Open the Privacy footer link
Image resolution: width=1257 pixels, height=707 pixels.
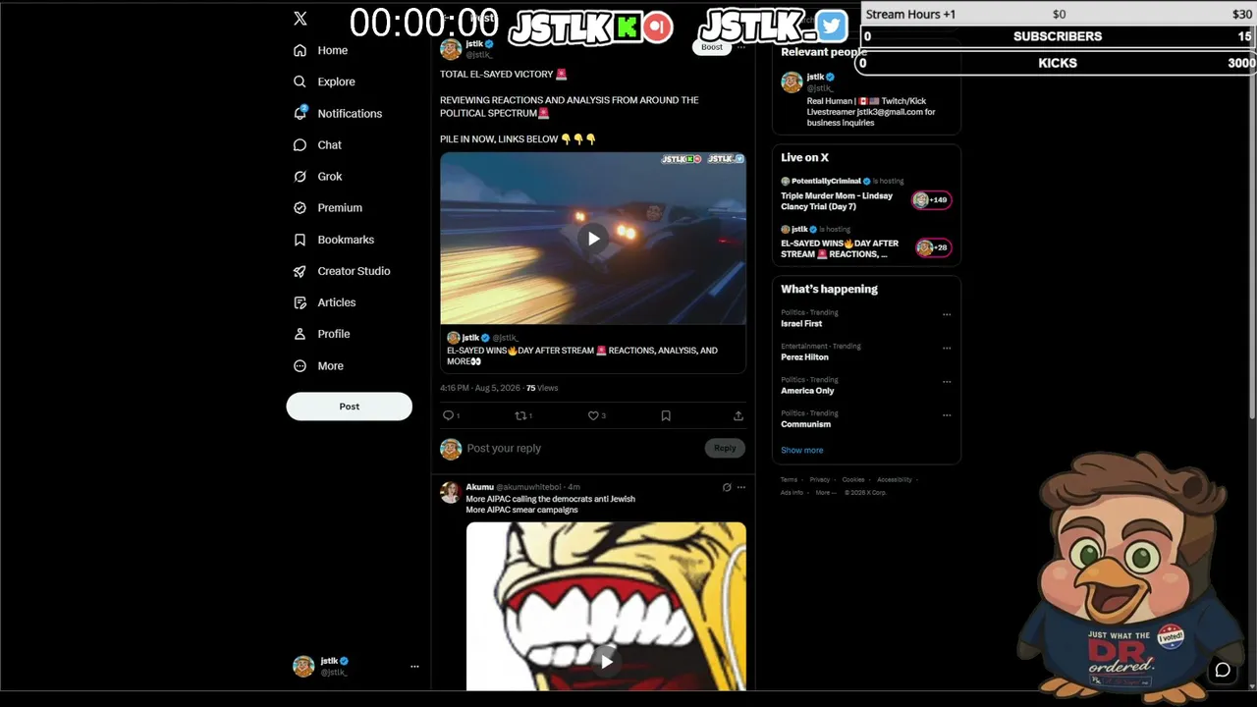(819, 480)
